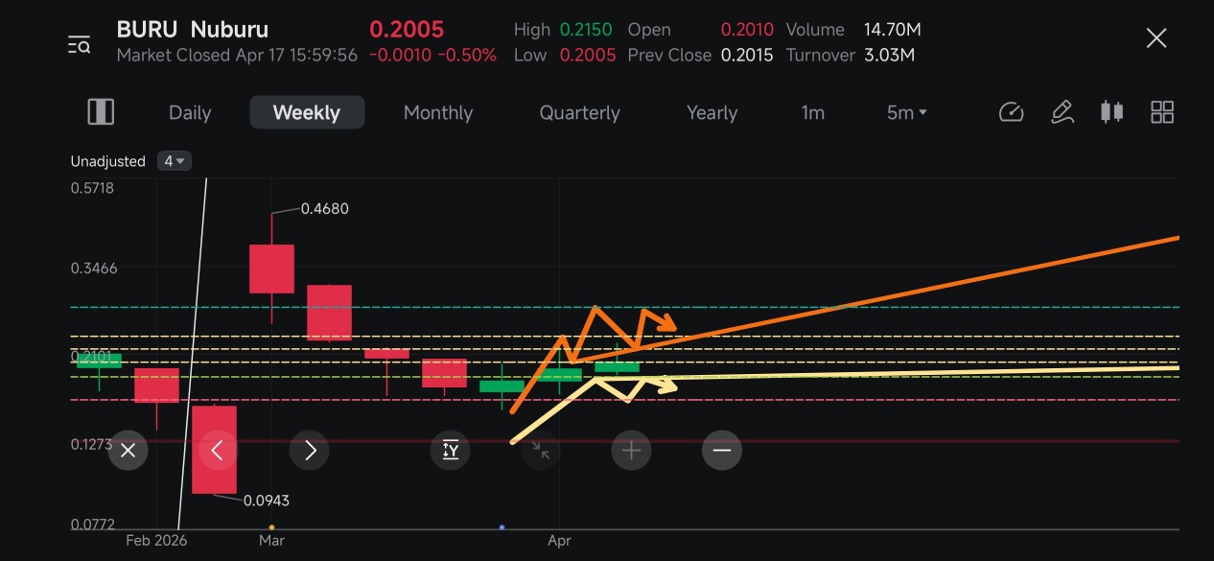Open the Unadjusted price setting
Viewport: 1214px width, 561px height.
(107, 161)
